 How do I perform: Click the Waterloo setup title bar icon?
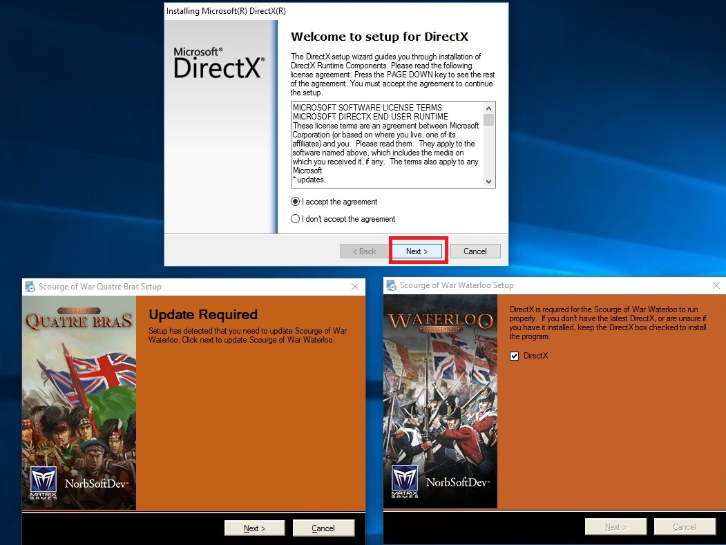tap(391, 285)
